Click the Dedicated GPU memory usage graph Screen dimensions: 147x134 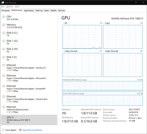coord(102,86)
